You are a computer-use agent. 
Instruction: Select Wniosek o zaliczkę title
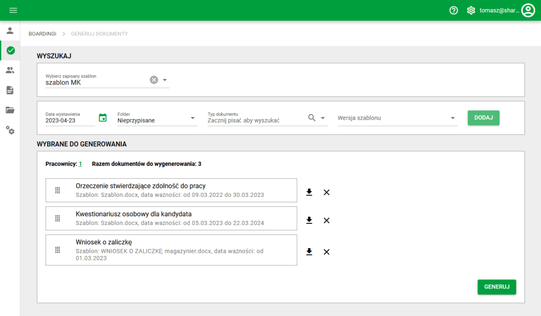tap(104, 242)
